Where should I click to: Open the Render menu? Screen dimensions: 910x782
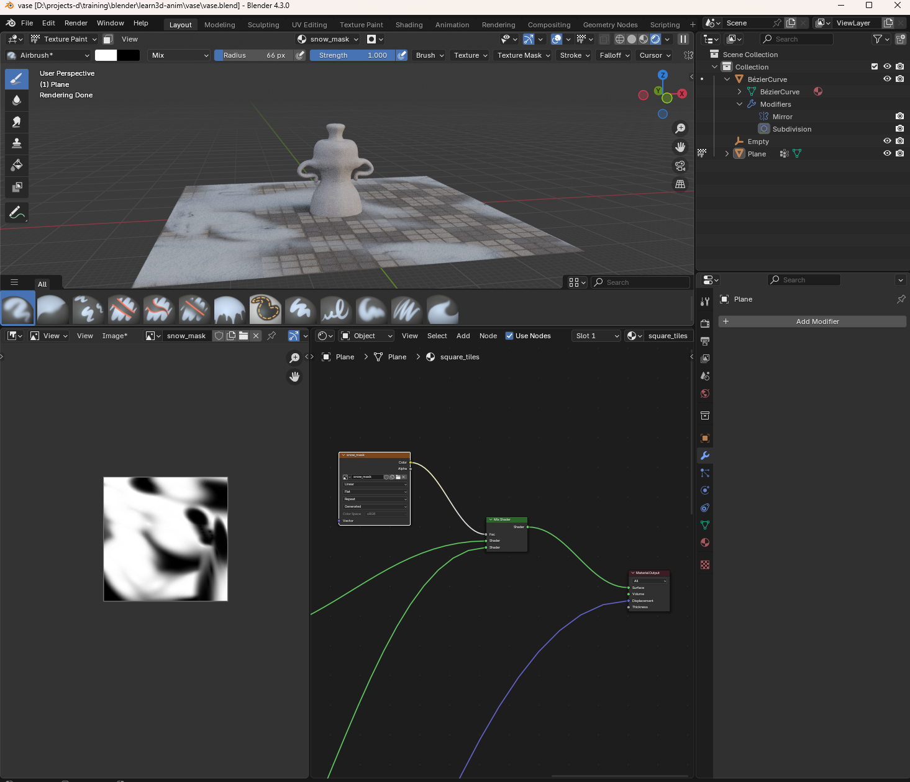point(76,23)
